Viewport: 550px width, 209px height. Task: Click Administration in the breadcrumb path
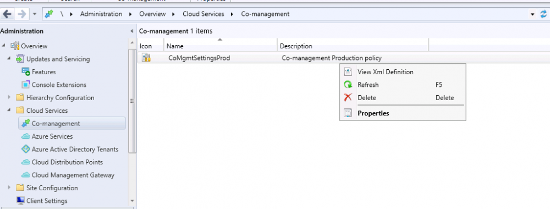(101, 14)
